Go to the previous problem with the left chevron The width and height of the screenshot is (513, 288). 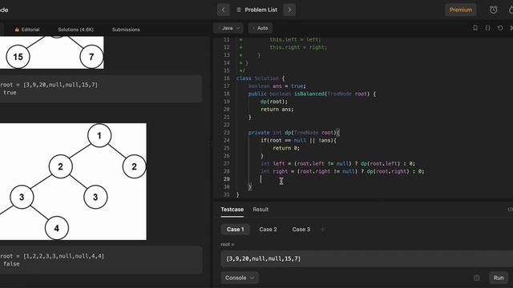tap(224, 10)
